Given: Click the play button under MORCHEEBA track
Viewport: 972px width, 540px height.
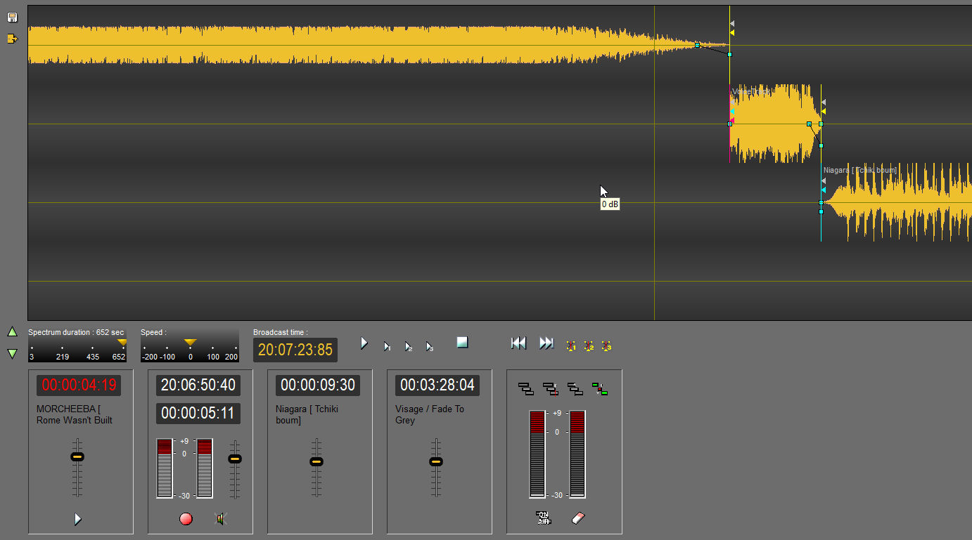Looking at the screenshot, I should tap(77, 519).
